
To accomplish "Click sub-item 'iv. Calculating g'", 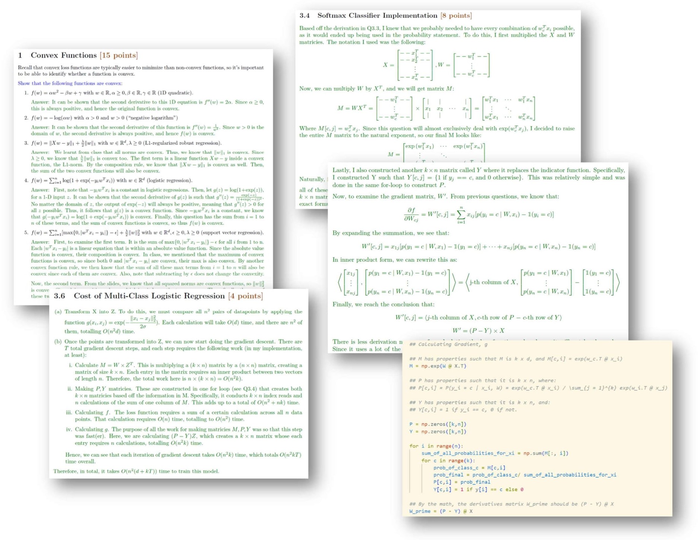I will 184,436.
